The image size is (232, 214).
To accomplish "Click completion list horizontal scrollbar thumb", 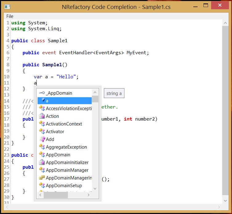I will coord(56,195).
